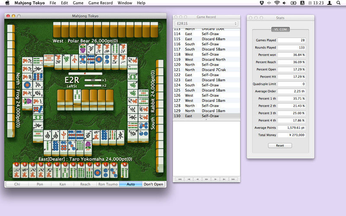Select hand tile C, an 8 Crak

point(33,171)
